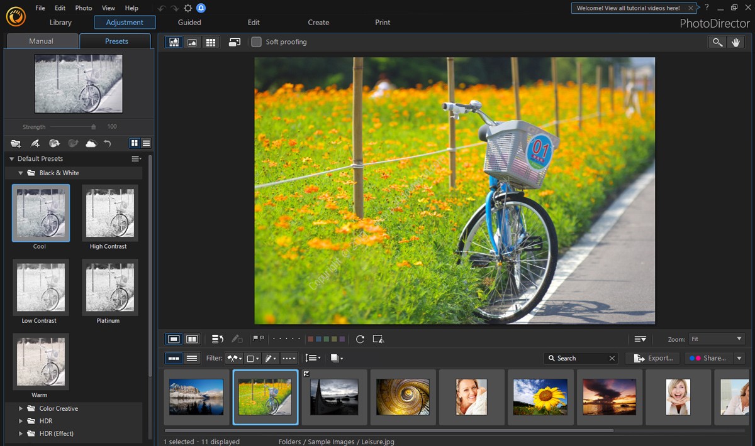Image resolution: width=755 pixels, height=446 pixels.
Task: Open the upload to cloud icon
Action: (91, 143)
